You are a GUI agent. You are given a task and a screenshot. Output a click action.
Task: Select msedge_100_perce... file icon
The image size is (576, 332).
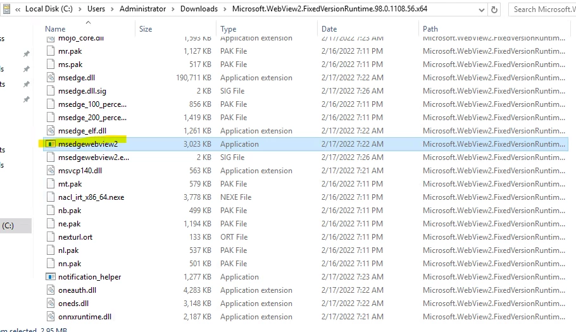[x=51, y=104]
